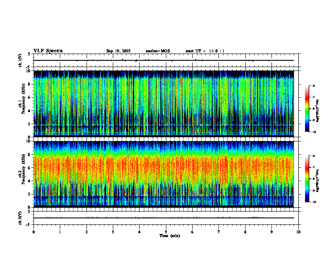Click the log(PSD) label beside ch.1 color bar
This screenshot has height=260, width=336.
click(x=318, y=111)
